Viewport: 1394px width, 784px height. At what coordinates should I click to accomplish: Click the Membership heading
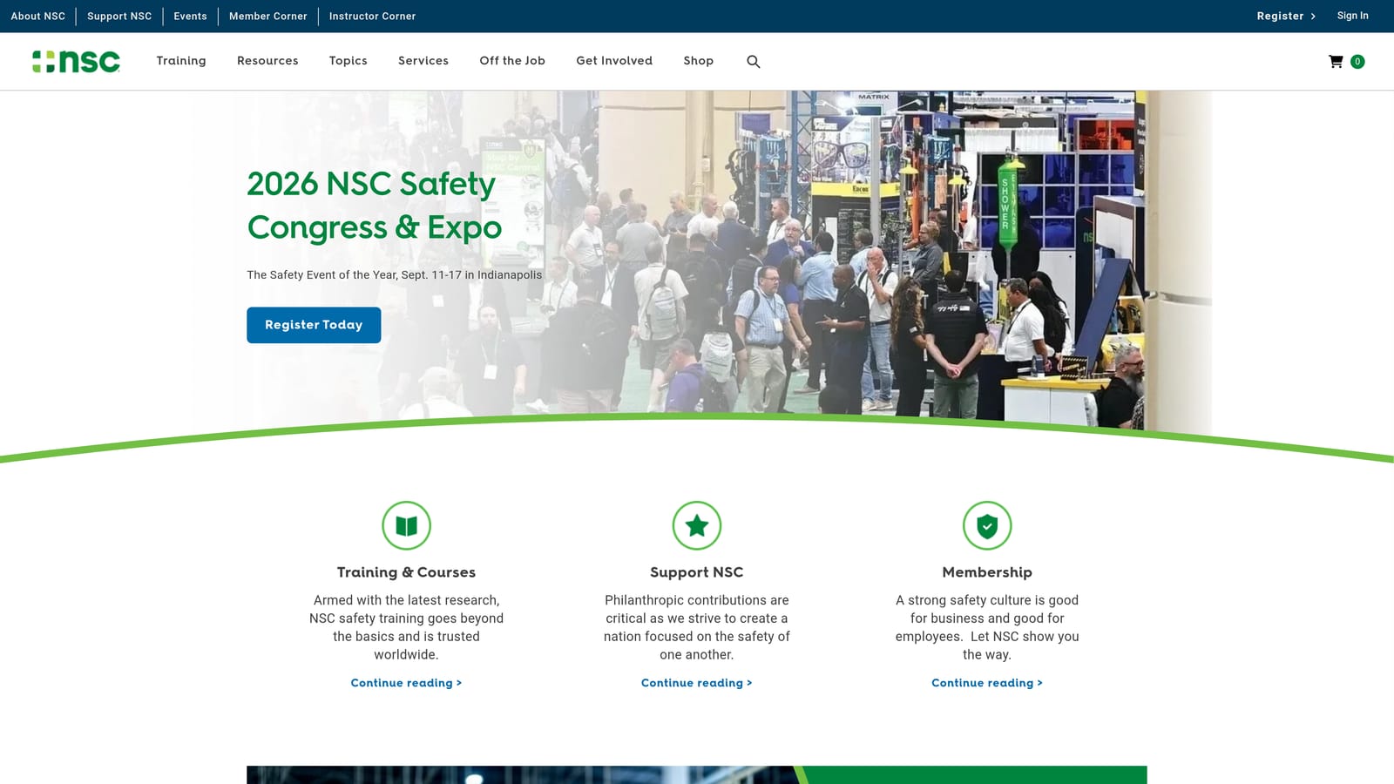(987, 572)
